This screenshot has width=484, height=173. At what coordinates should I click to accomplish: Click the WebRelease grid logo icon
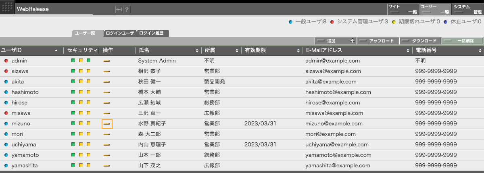(x=7, y=7)
